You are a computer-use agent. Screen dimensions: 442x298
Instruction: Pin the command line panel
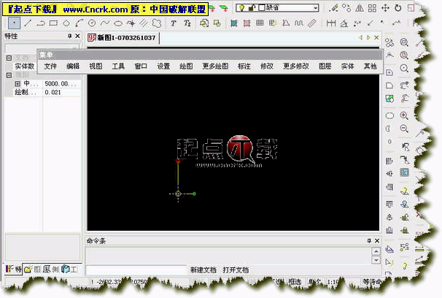pyautogui.click(x=367, y=240)
